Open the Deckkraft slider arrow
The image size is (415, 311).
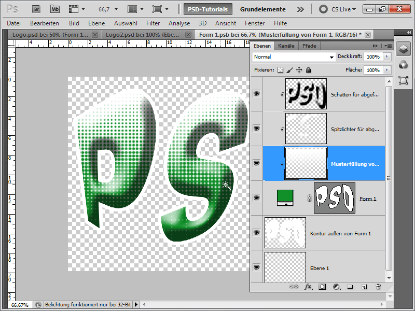pos(387,57)
